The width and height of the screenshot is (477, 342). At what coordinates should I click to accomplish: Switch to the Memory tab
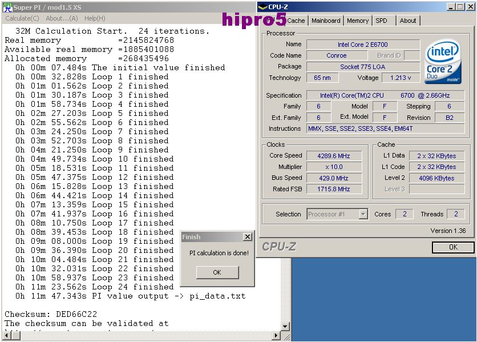tap(357, 21)
